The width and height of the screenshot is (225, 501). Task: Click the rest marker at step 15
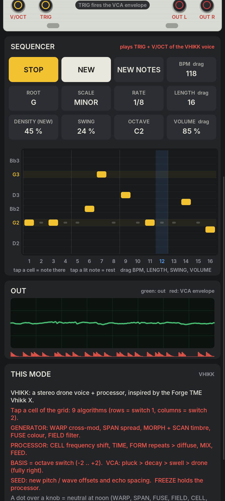[198, 223]
